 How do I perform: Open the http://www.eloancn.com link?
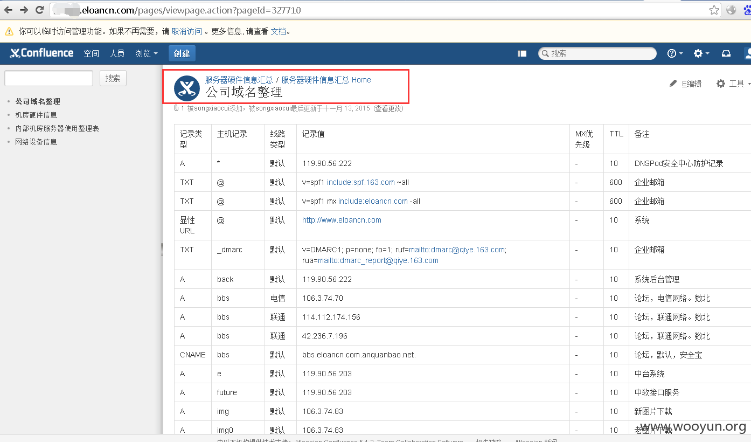click(x=342, y=220)
